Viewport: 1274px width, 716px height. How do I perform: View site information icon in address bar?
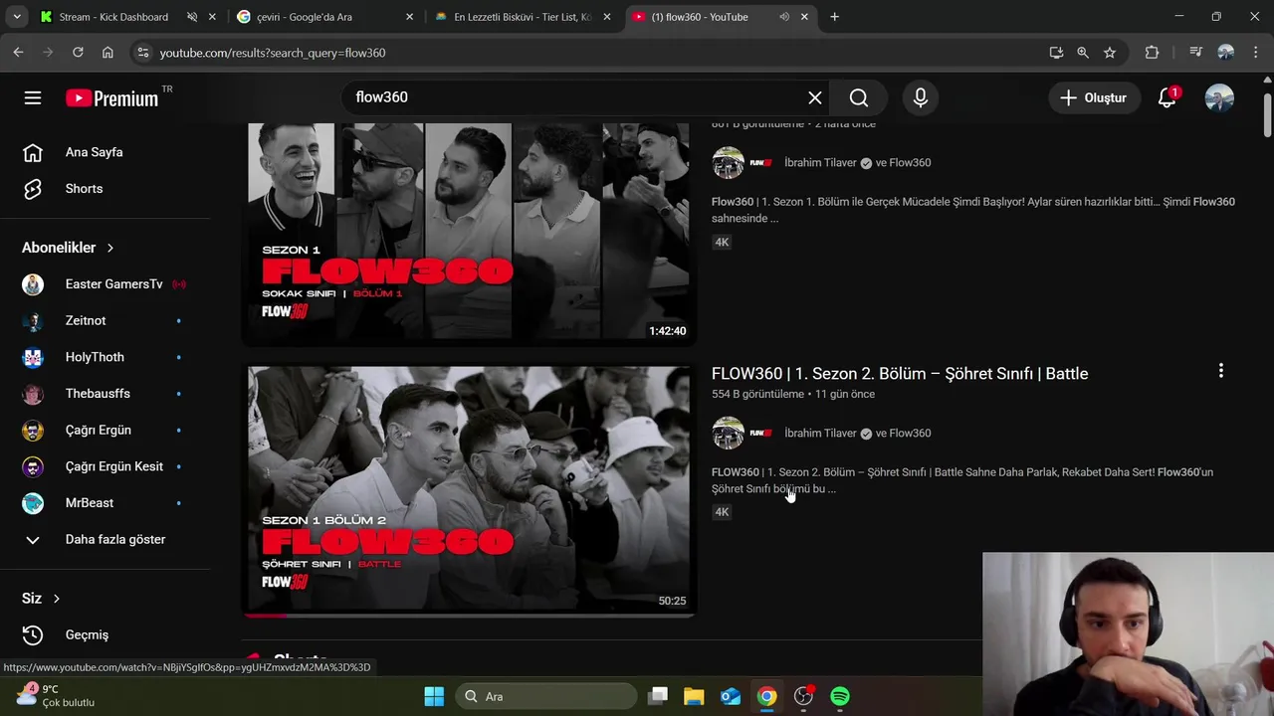click(x=143, y=53)
